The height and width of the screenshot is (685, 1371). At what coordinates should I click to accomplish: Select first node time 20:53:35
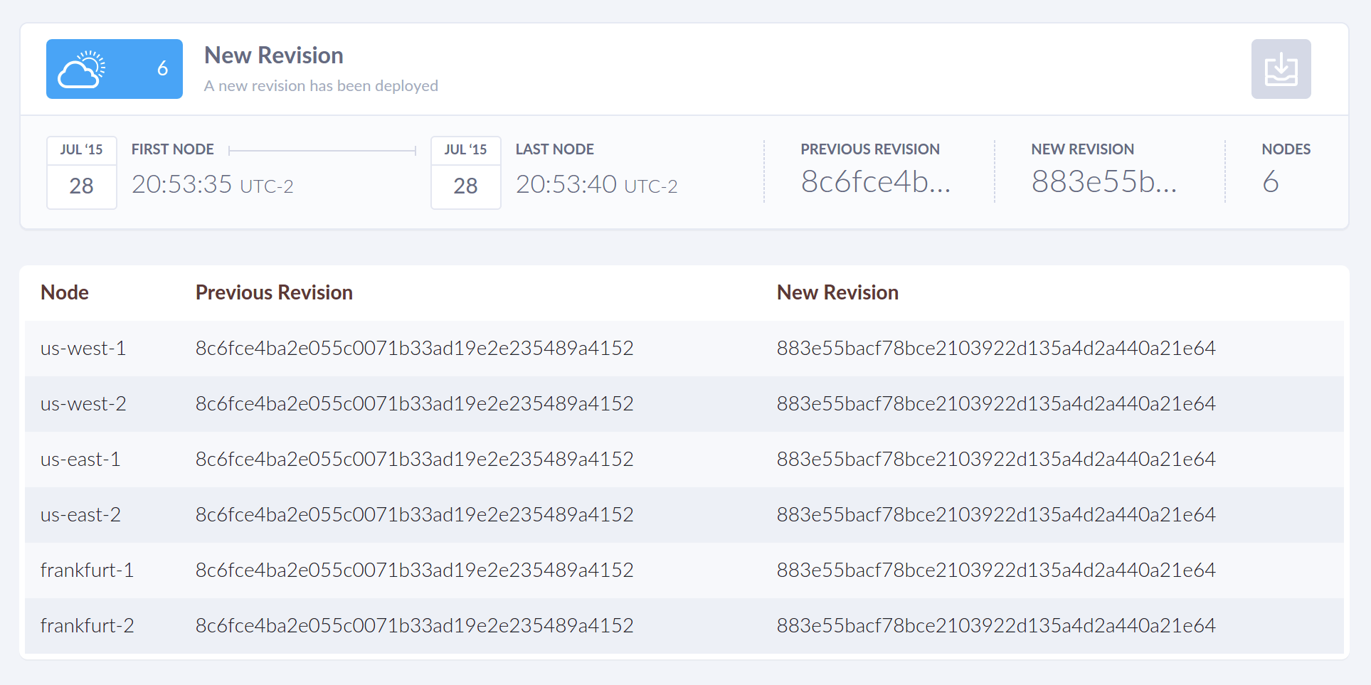[181, 184]
